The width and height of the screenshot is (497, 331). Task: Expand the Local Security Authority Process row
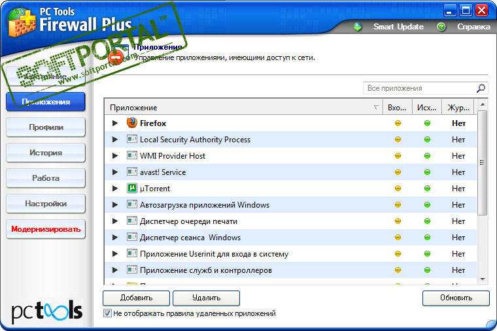[115, 139]
